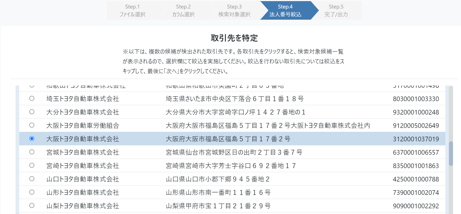Screen dimensions: 461x214
Task: Click address 山口県山口市小郡下郷９４５番地２
Action: [218, 179]
